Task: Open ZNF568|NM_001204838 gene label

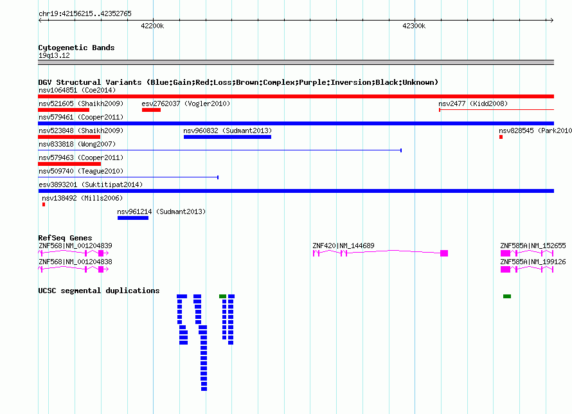Action: [75, 262]
